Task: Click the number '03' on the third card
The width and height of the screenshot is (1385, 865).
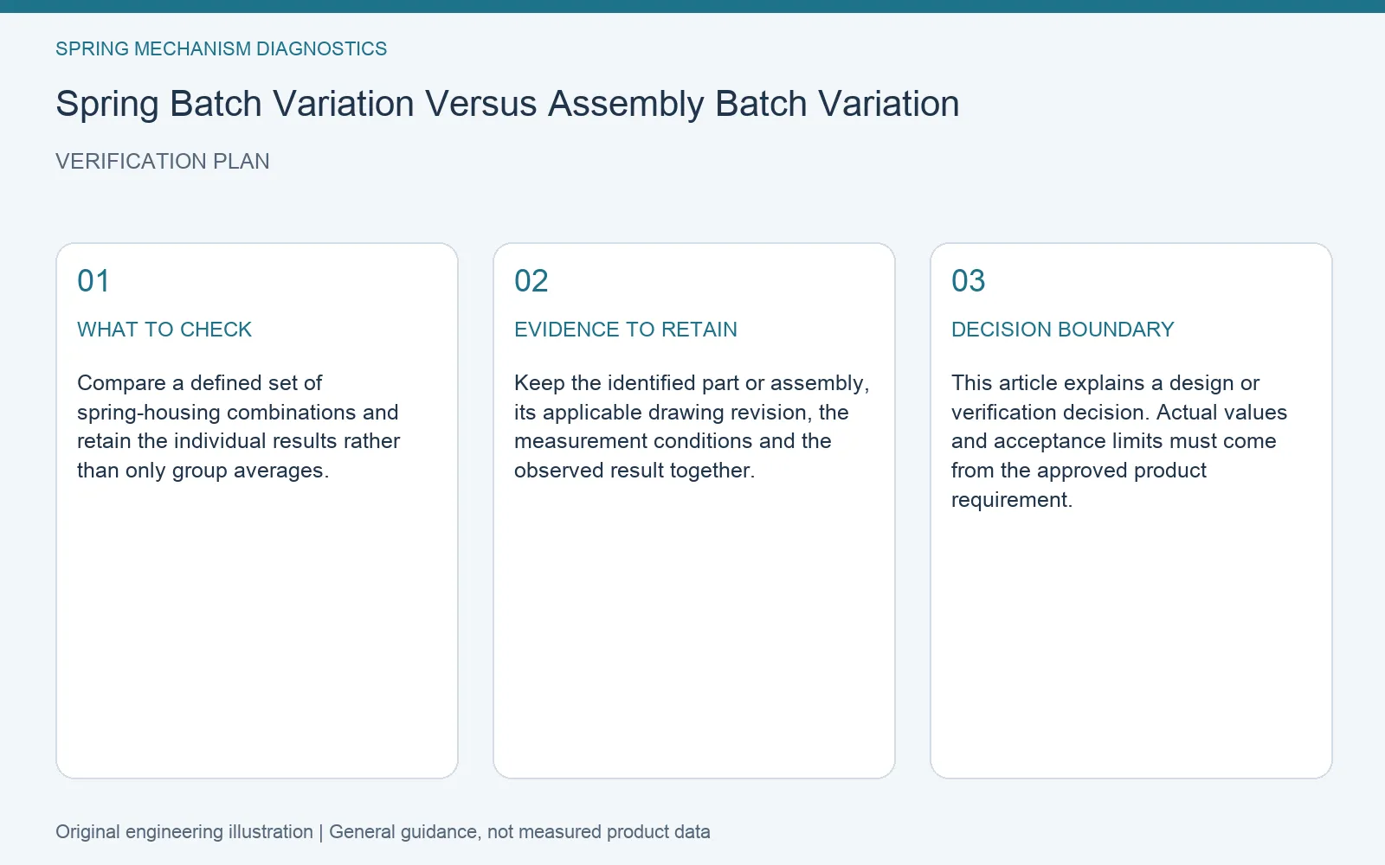Action: point(969,281)
